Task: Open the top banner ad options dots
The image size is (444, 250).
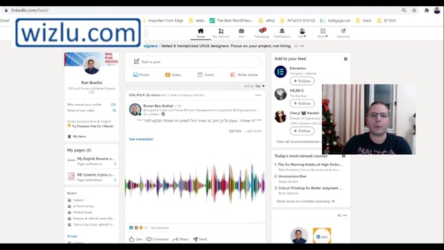Action: [x=302, y=46]
